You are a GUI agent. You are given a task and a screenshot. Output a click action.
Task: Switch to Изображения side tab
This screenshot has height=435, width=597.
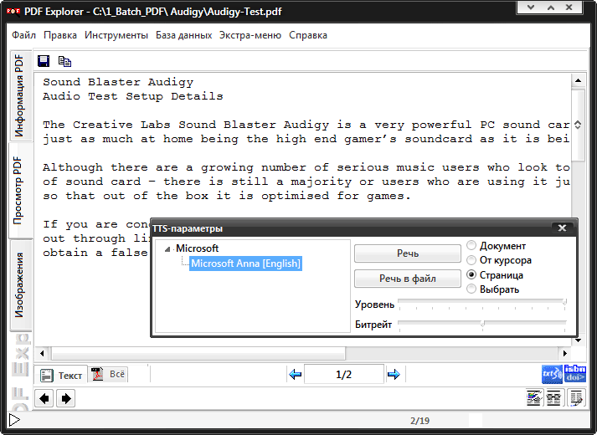[20, 285]
